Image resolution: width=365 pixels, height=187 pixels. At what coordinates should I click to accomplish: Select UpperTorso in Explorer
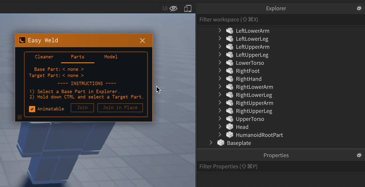(250, 119)
